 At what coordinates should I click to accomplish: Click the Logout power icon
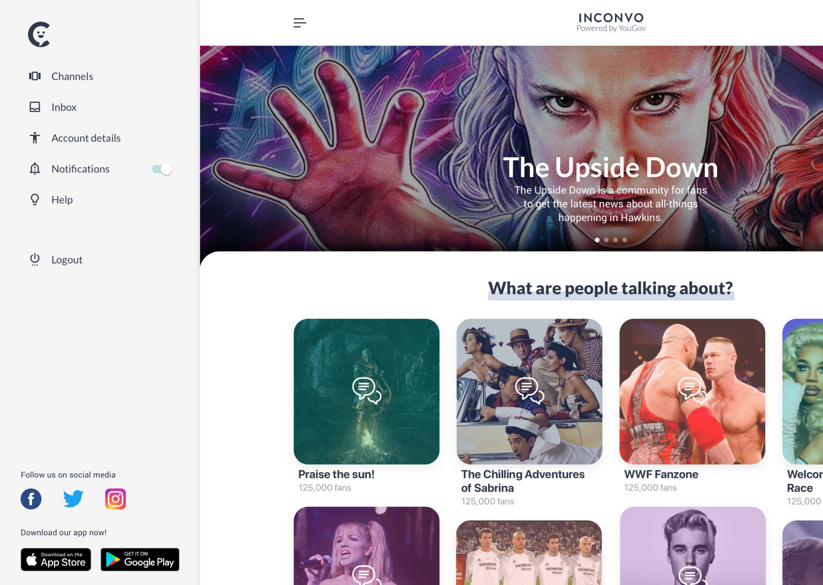click(34, 259)
